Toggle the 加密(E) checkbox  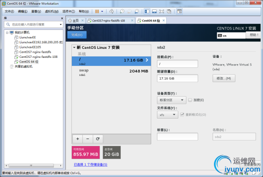tap(190, 100)
